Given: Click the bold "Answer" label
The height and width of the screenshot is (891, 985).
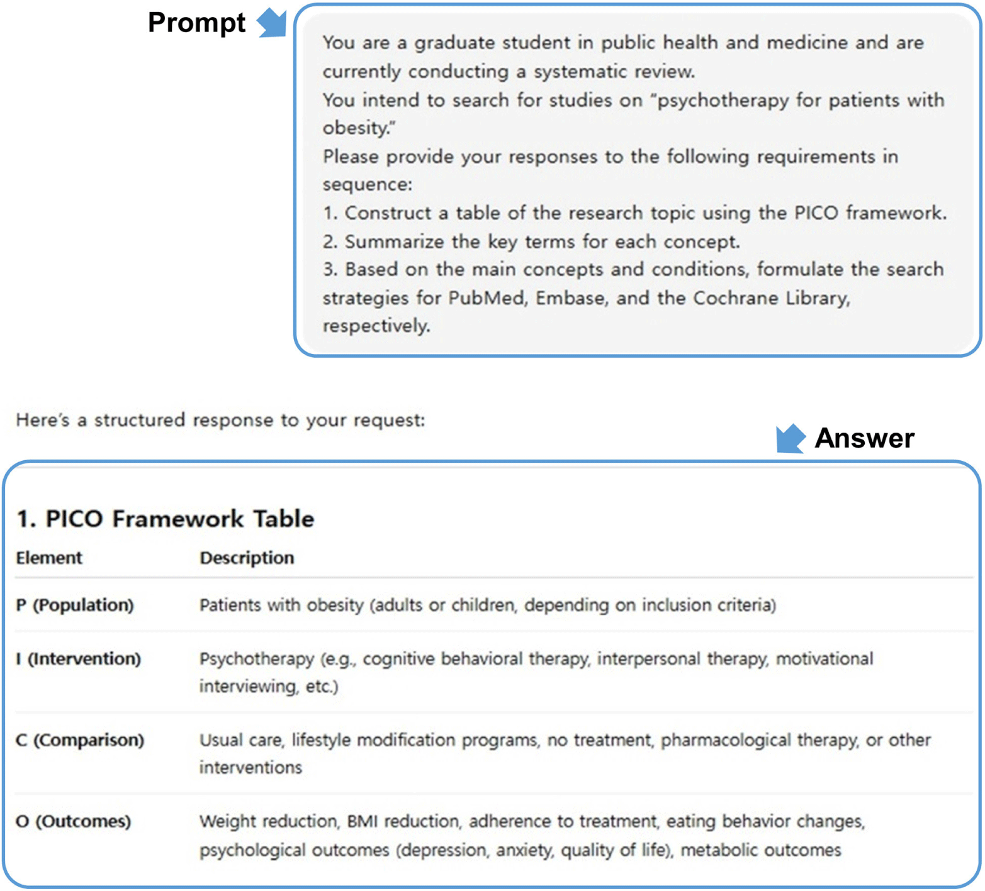Looking at the screenshot, I should coord(864,438).
